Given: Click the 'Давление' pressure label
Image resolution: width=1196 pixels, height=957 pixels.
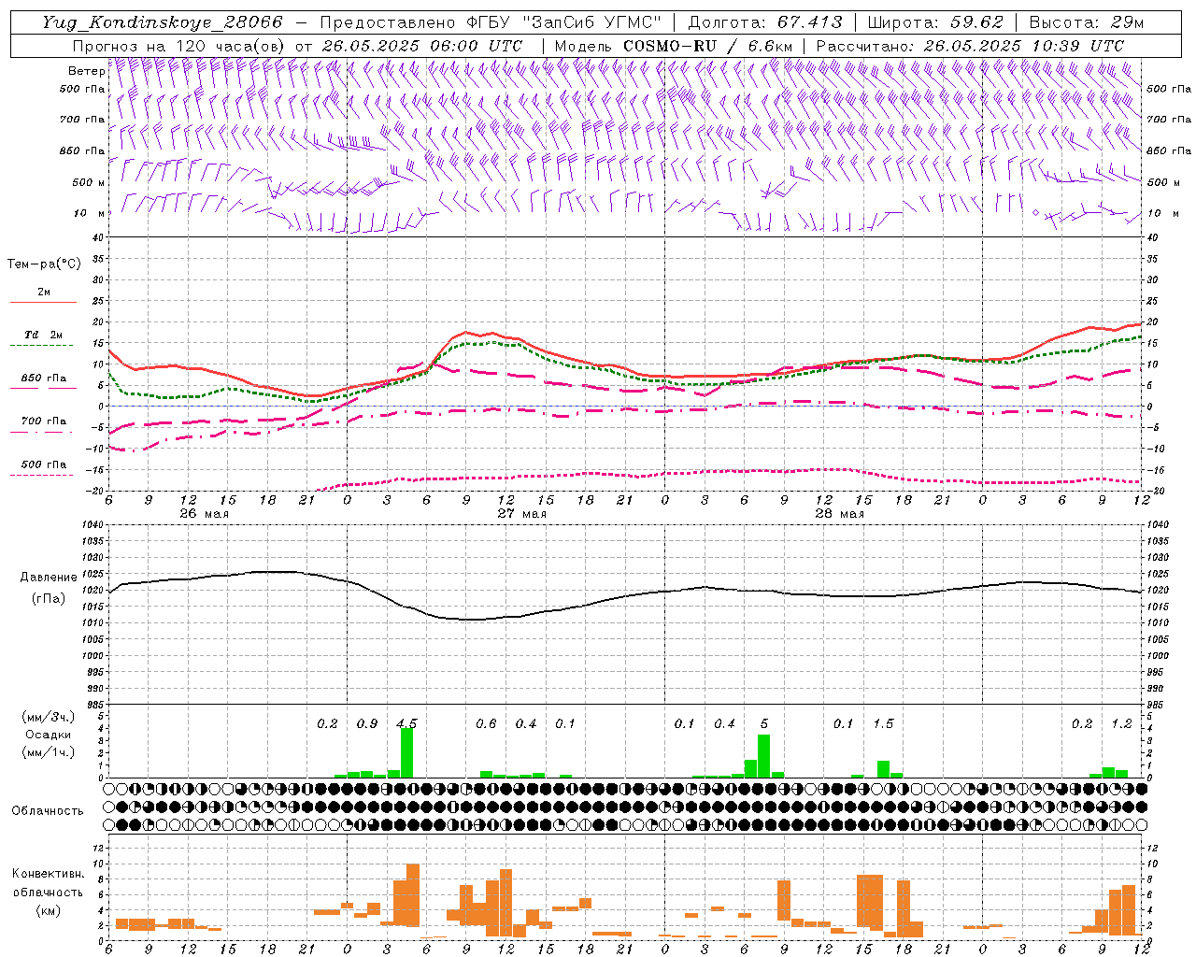Looking at the screenshot, I should coord(49,578).
